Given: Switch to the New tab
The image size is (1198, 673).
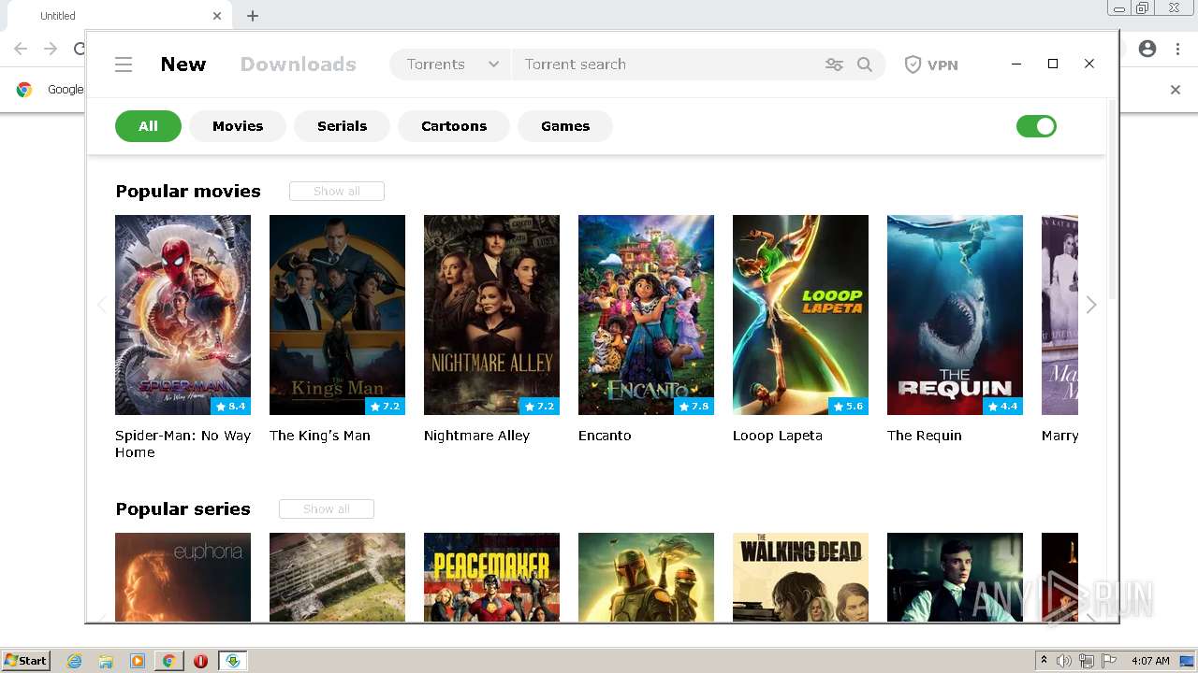Looking at the screenshot, I should coord(183,64).
